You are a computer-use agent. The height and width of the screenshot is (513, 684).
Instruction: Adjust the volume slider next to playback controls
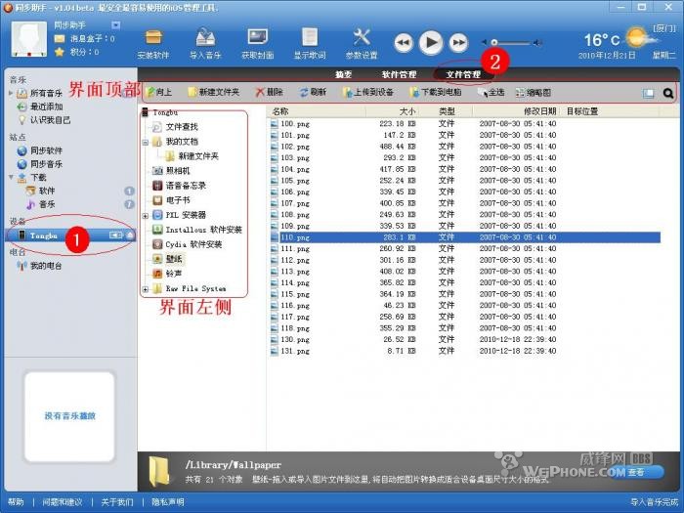[x=496, y=43]
